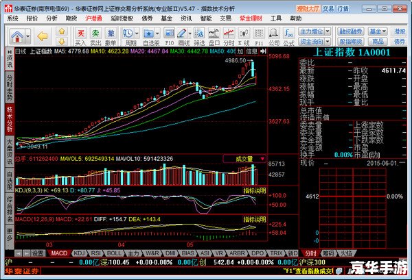This screenshot has width=412, height=280.
Task: Expand the 周期 period dropdown arrow
Action: coord(137,34)
